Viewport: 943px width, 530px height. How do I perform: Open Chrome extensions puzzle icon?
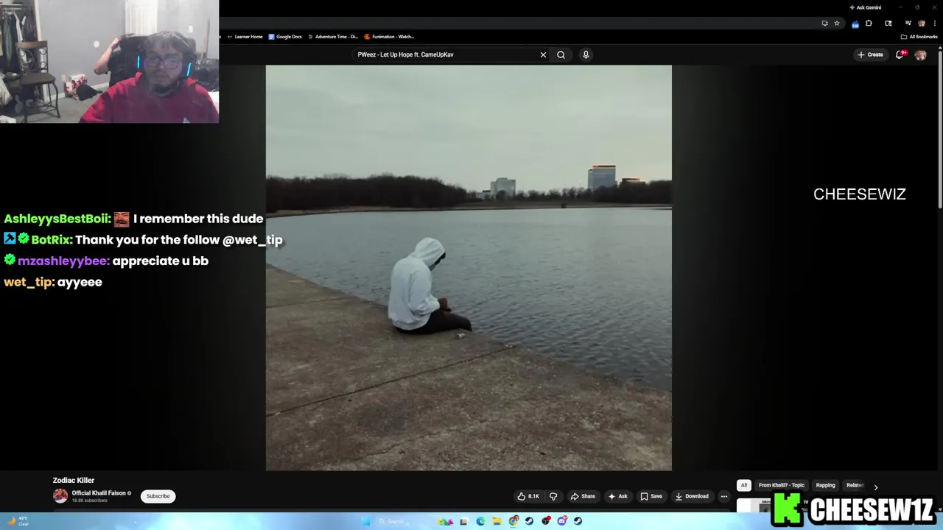pyautogui.click(x=869, y=24)
